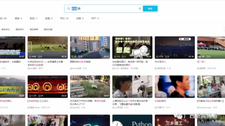Open the B区宿舍 video thumbnail
225x126 pixels.
[90, 47]
